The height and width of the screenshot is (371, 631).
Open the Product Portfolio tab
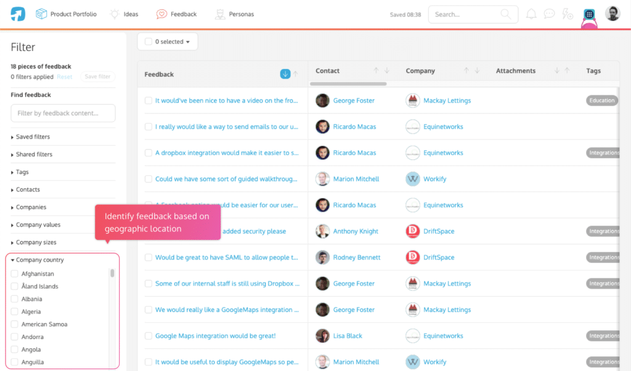67,14
